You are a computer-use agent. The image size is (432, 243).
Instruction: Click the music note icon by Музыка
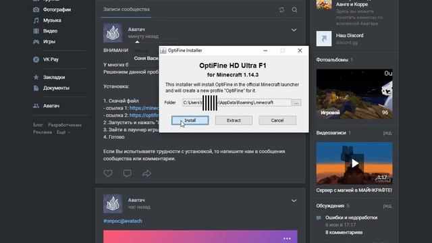click(x=36, y=20)
